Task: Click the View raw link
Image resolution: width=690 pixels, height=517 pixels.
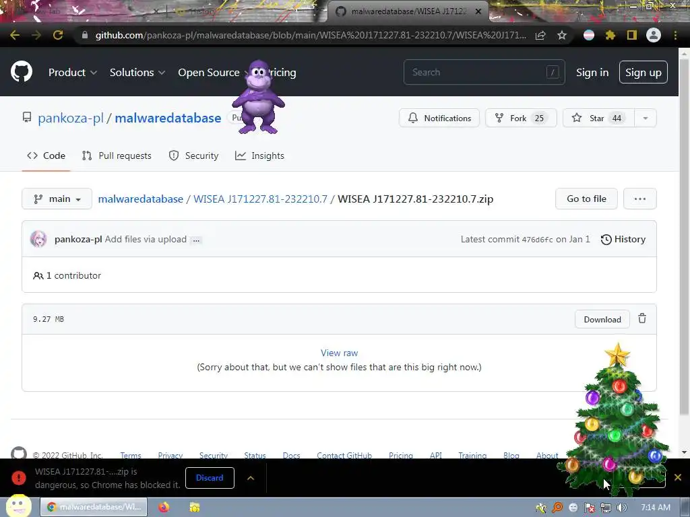Action: (340, 353)
